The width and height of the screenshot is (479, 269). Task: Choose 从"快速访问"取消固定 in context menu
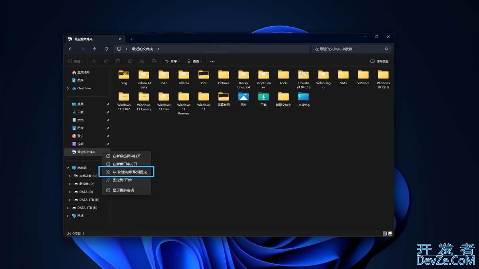(x=127, y=172)
